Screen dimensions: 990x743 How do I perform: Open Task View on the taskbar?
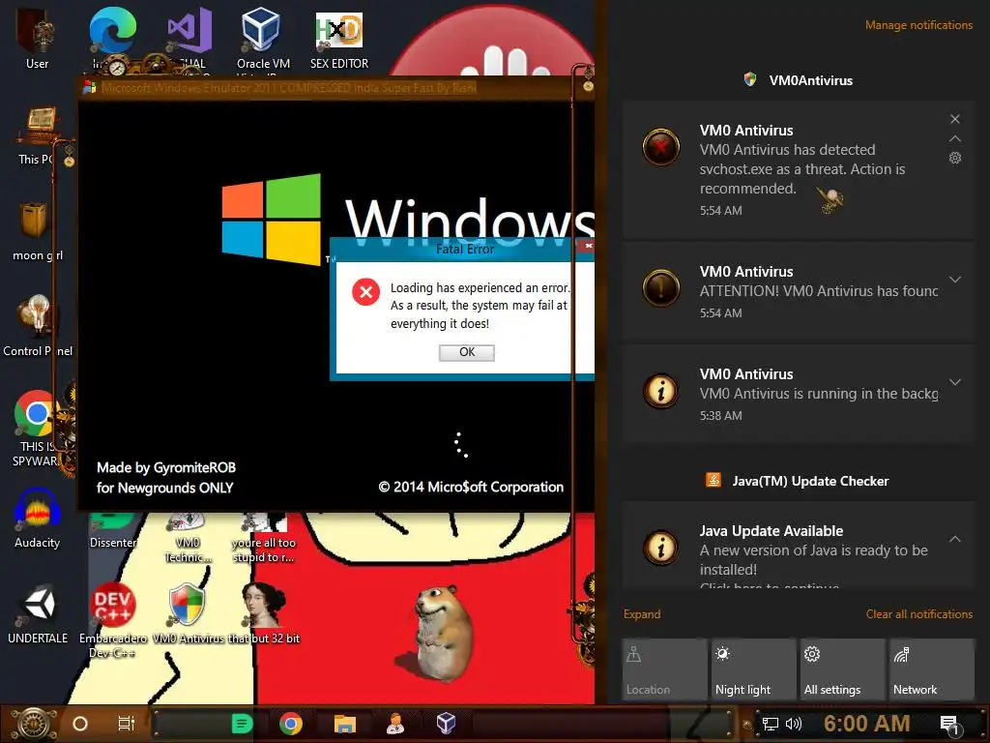coord(127,724)
